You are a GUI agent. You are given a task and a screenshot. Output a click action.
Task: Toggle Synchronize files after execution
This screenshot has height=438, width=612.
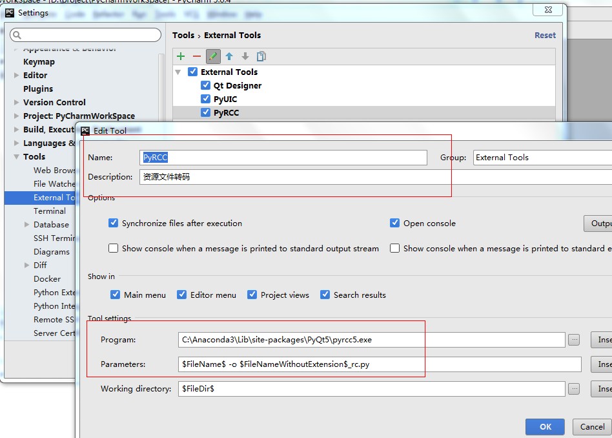(113, 223)
